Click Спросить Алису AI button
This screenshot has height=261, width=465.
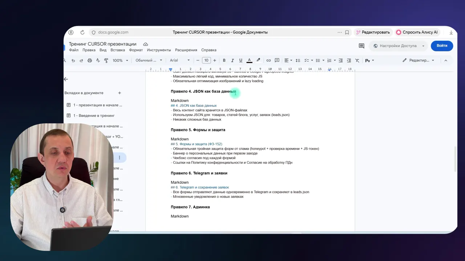click(x=416, y=32)
